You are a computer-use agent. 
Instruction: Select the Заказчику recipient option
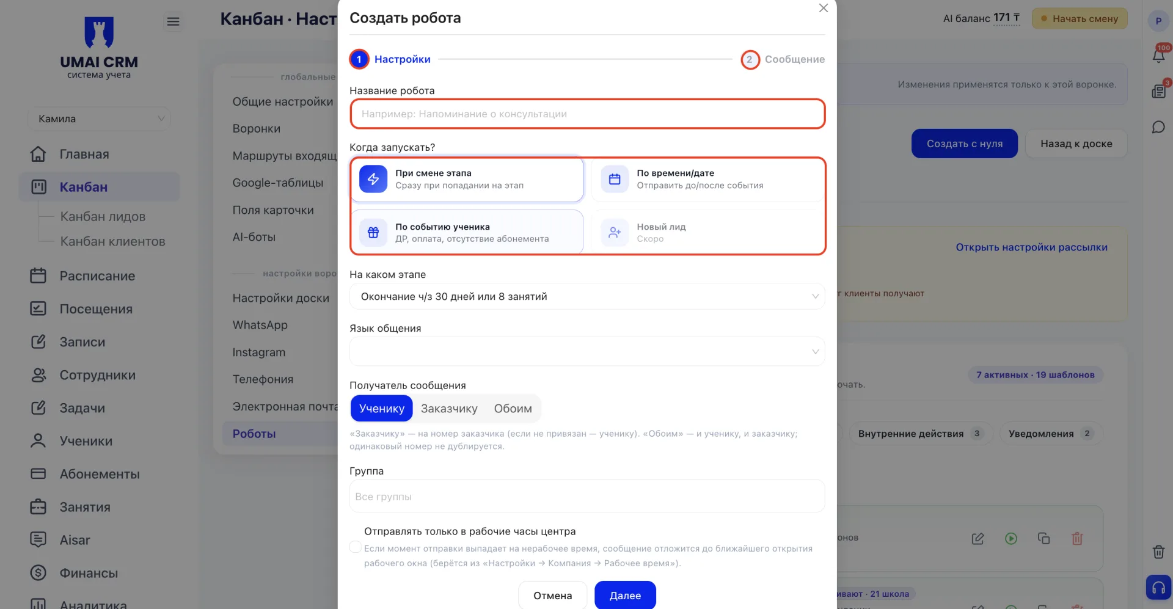[449, 409]
